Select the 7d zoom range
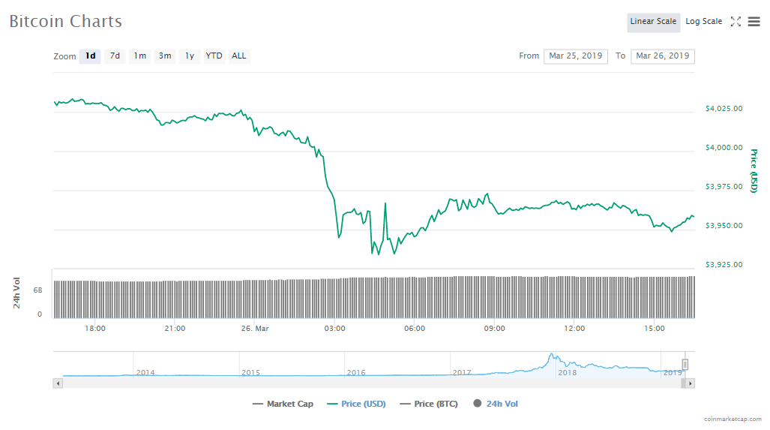This screenshot has height=430, width=770. pyautogui.click(x=115, y=56)
